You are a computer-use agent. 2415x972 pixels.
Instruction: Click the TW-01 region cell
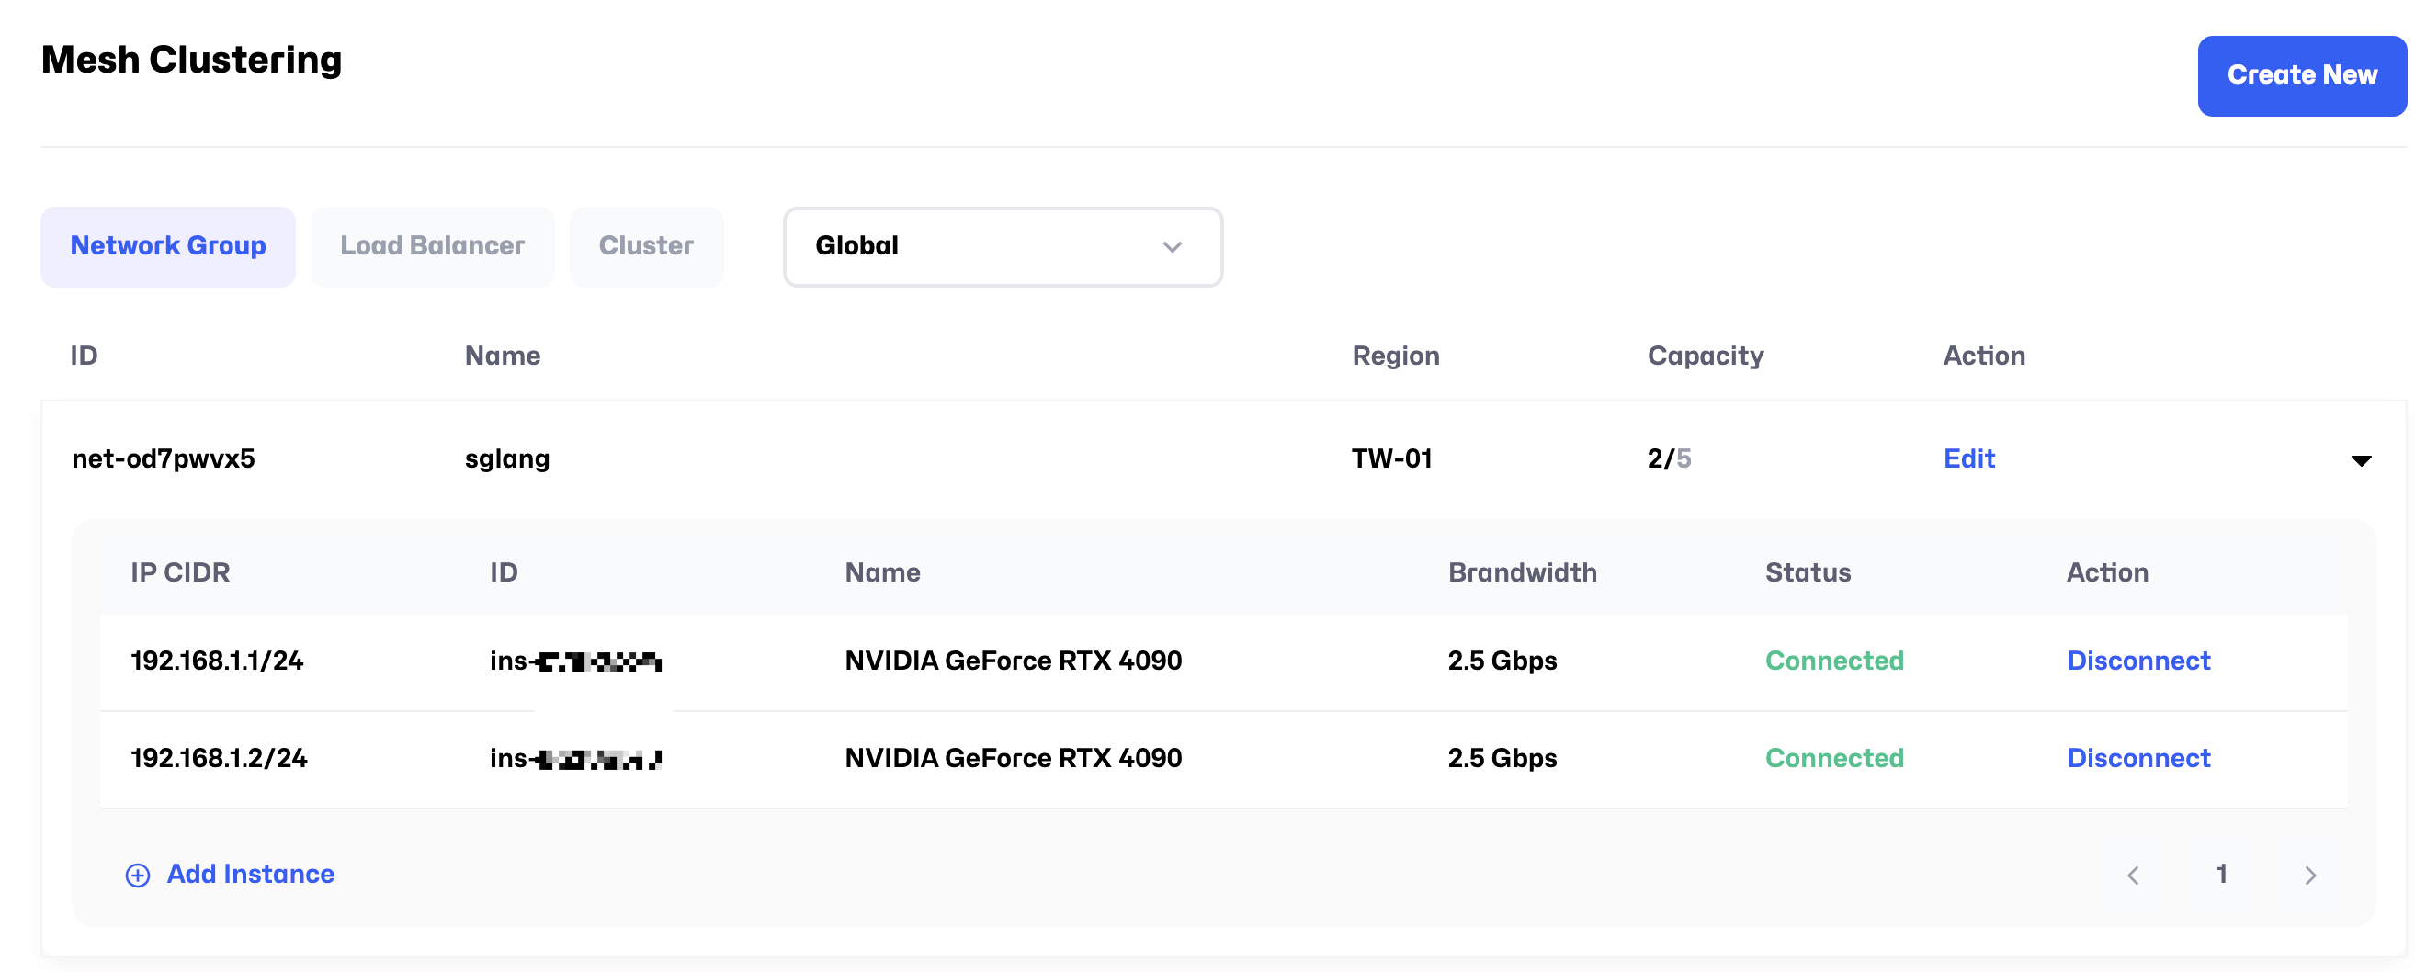1391,458
